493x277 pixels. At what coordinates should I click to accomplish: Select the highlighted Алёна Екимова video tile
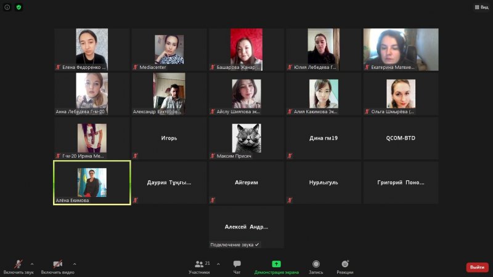(x=92, y=183)
